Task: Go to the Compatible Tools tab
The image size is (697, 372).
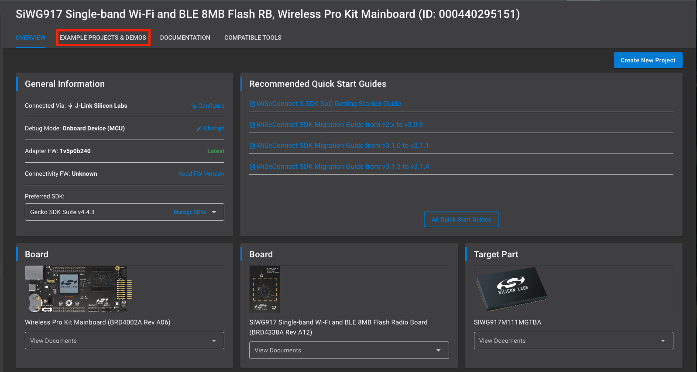Action: [x=253, y=38]
